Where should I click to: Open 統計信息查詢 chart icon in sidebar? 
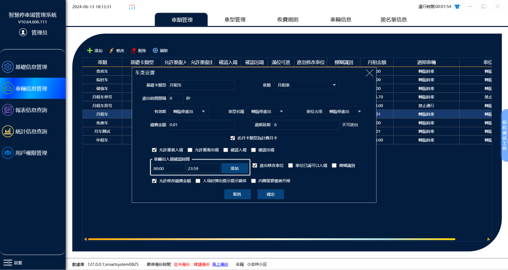[8, 131]
